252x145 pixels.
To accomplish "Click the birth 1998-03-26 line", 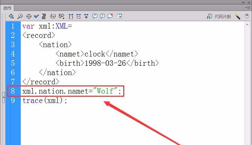I will [107, 63].
